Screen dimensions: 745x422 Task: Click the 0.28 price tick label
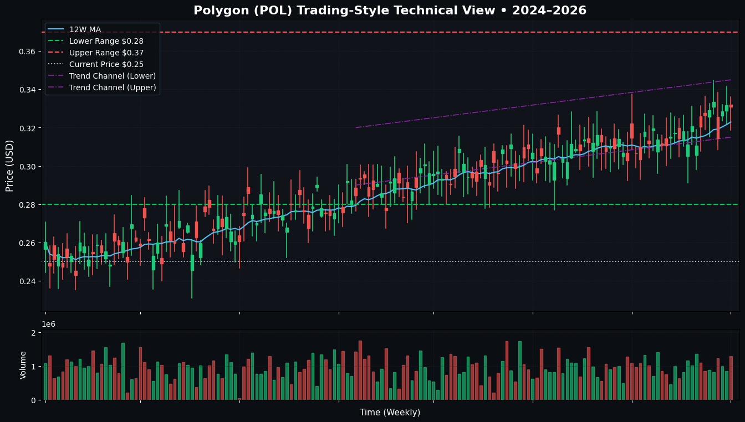pos(27,205)
